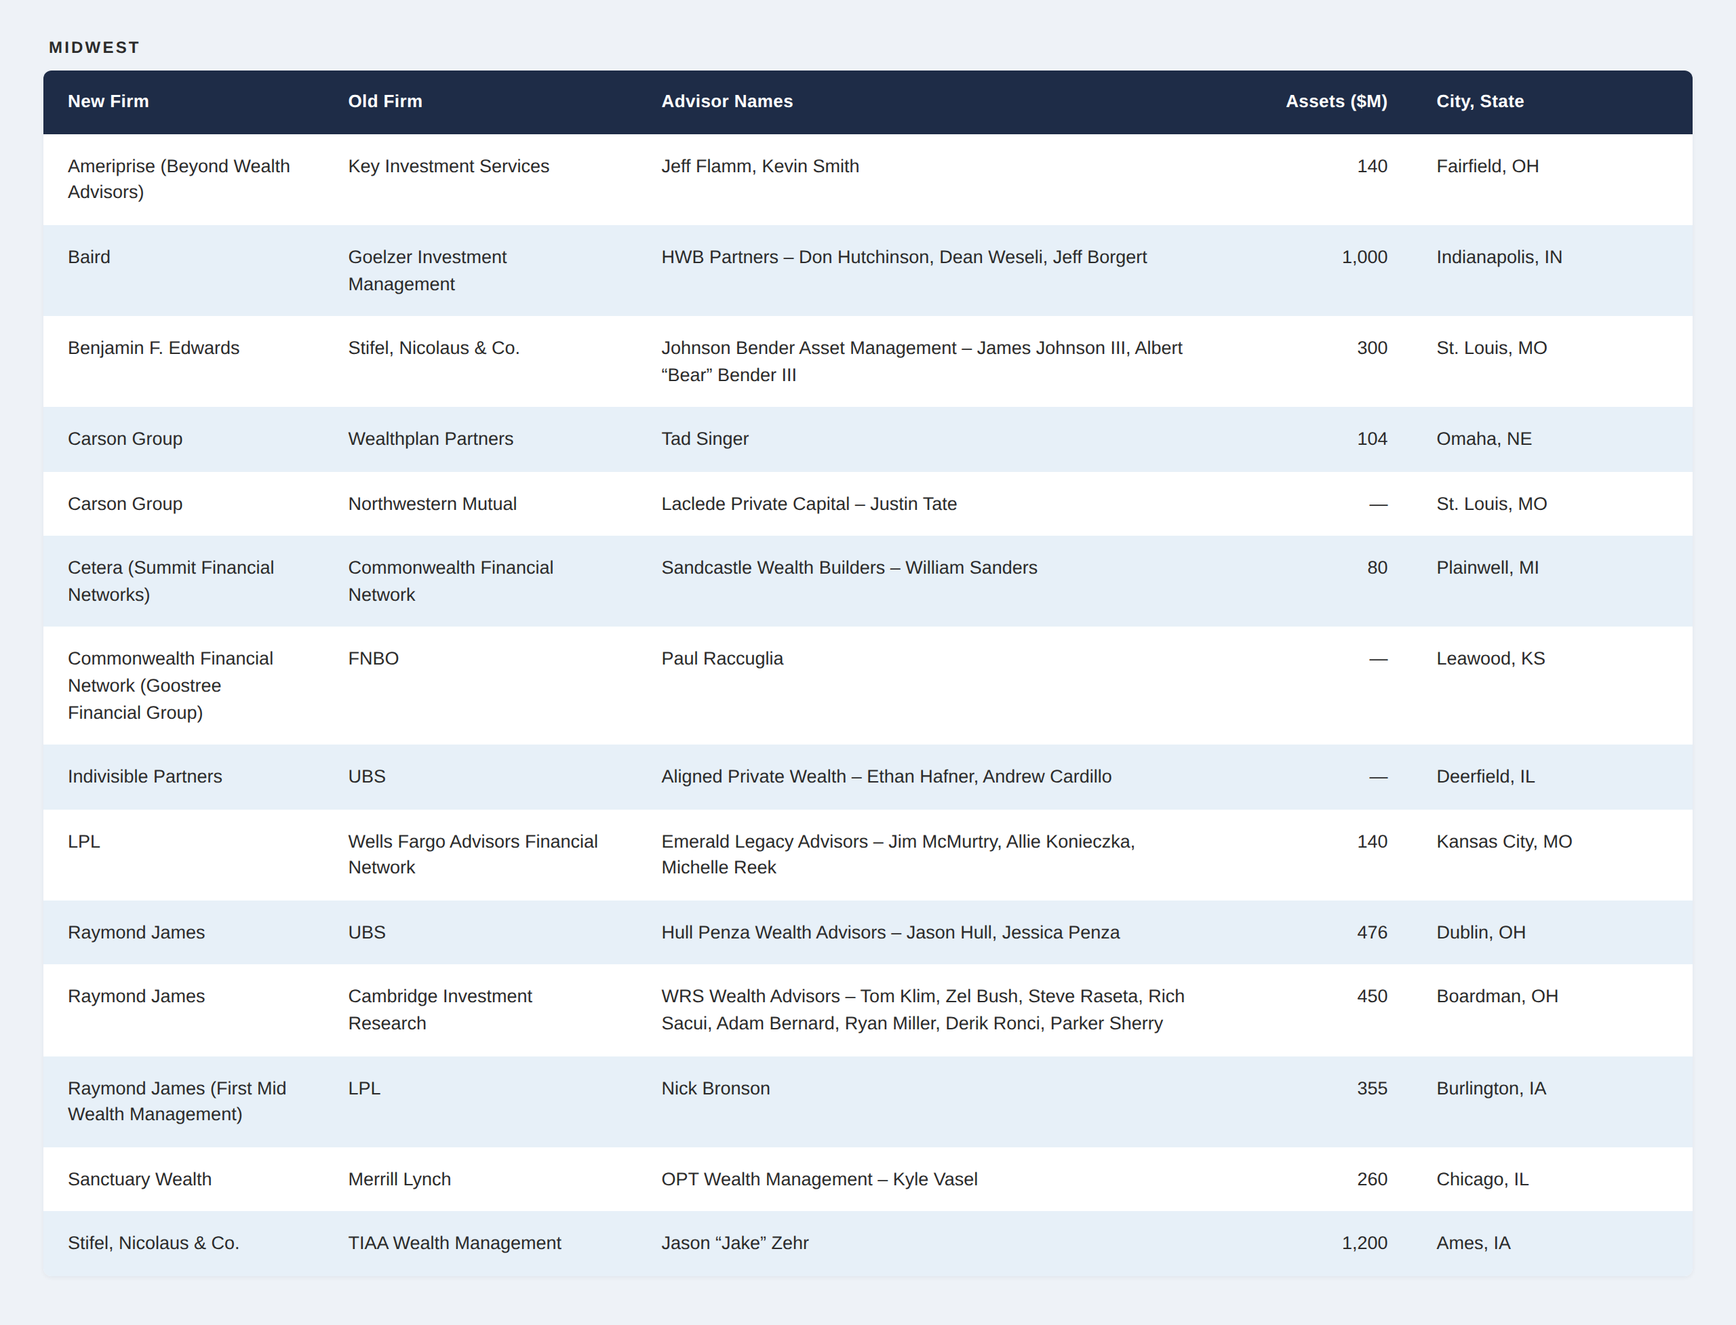
Task: Select the assets value 140 for Fairfield, OH
Action: tap(1372, 166)
